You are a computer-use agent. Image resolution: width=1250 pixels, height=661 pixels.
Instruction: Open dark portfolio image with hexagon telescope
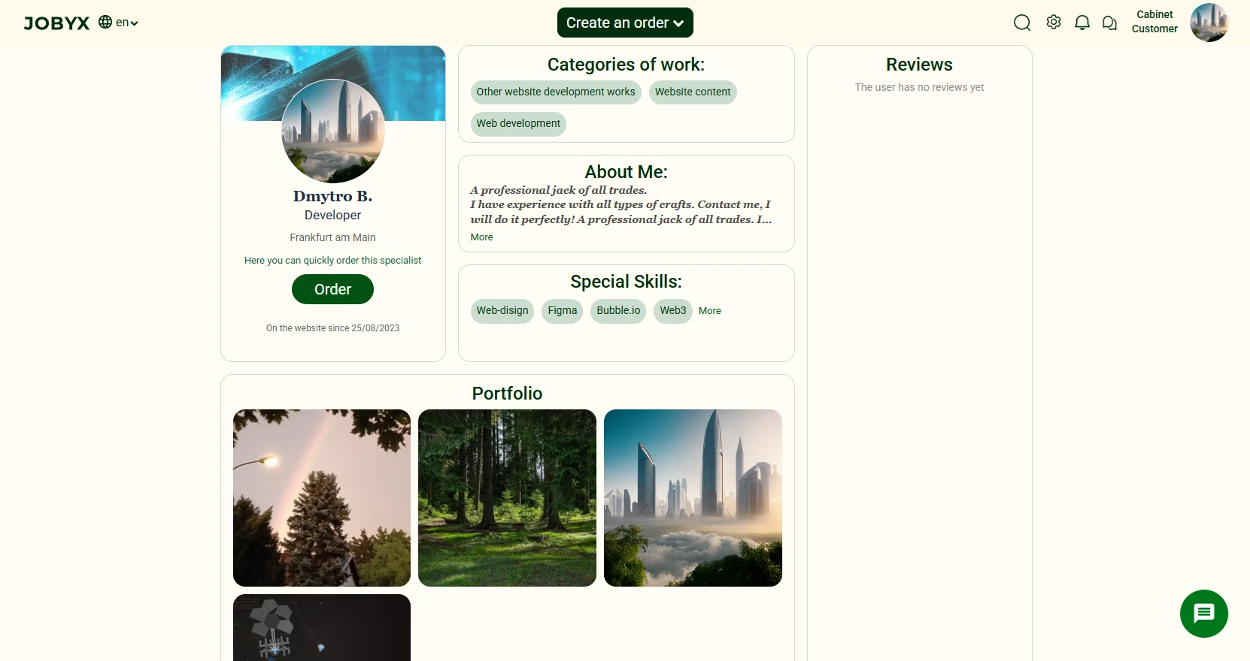click(322, 628)
